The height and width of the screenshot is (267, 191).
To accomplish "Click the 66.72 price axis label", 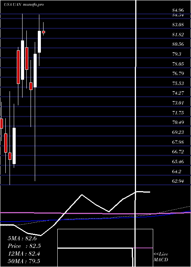I will click(x=178, y=152).
